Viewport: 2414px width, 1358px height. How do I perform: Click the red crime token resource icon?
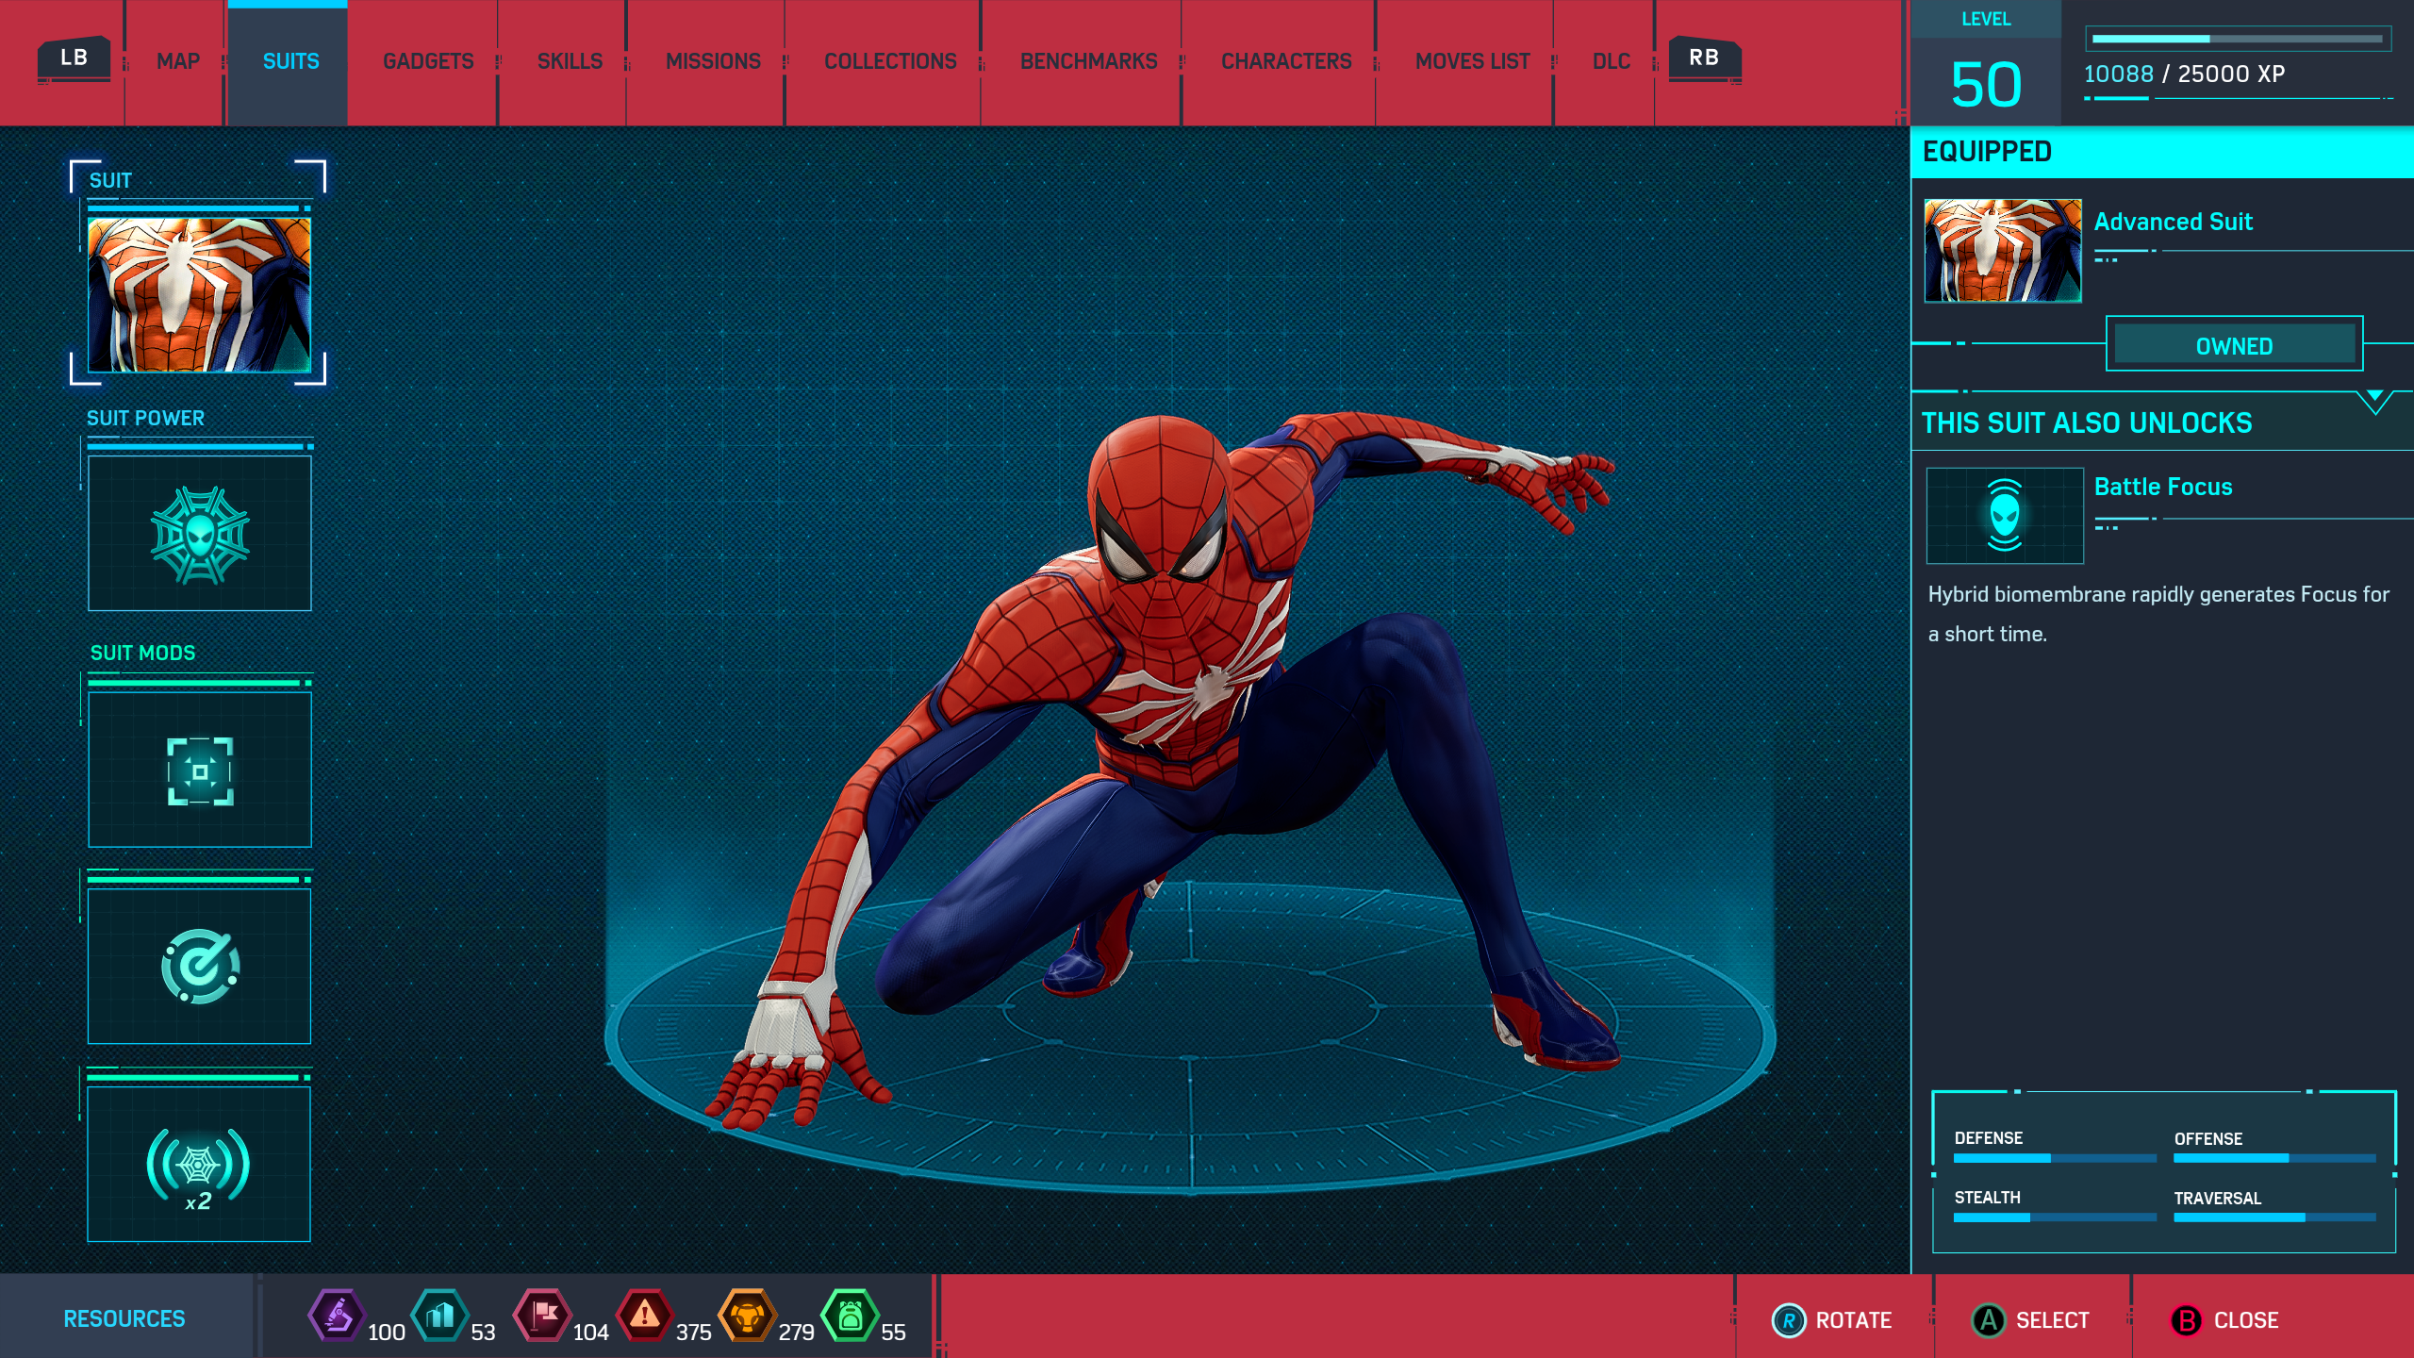(645, 1315)
